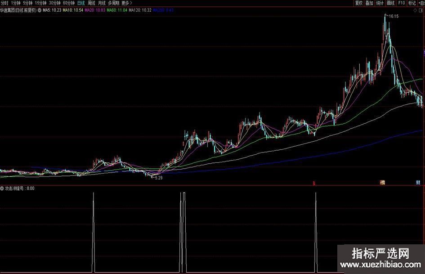Expand the 更多 periods menu

127,3
